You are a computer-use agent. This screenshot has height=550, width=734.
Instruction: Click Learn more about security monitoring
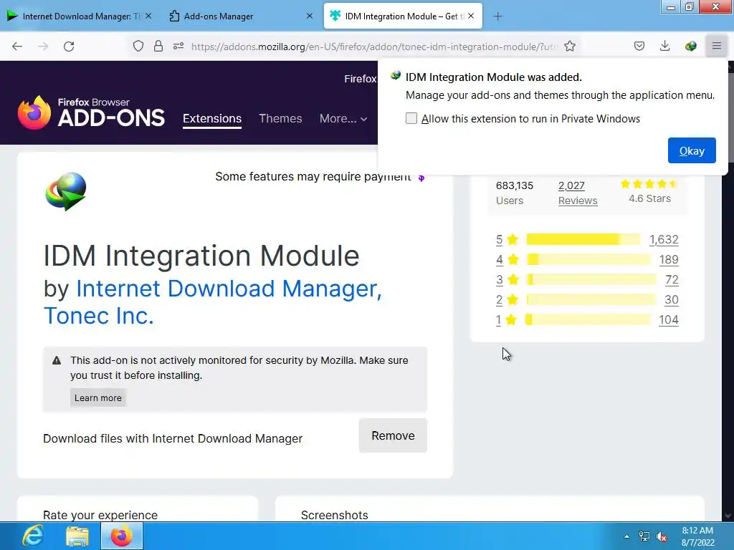(x=97, y=397)
